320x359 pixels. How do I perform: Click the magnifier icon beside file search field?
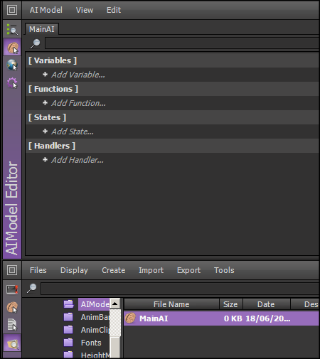click(32, 289)
